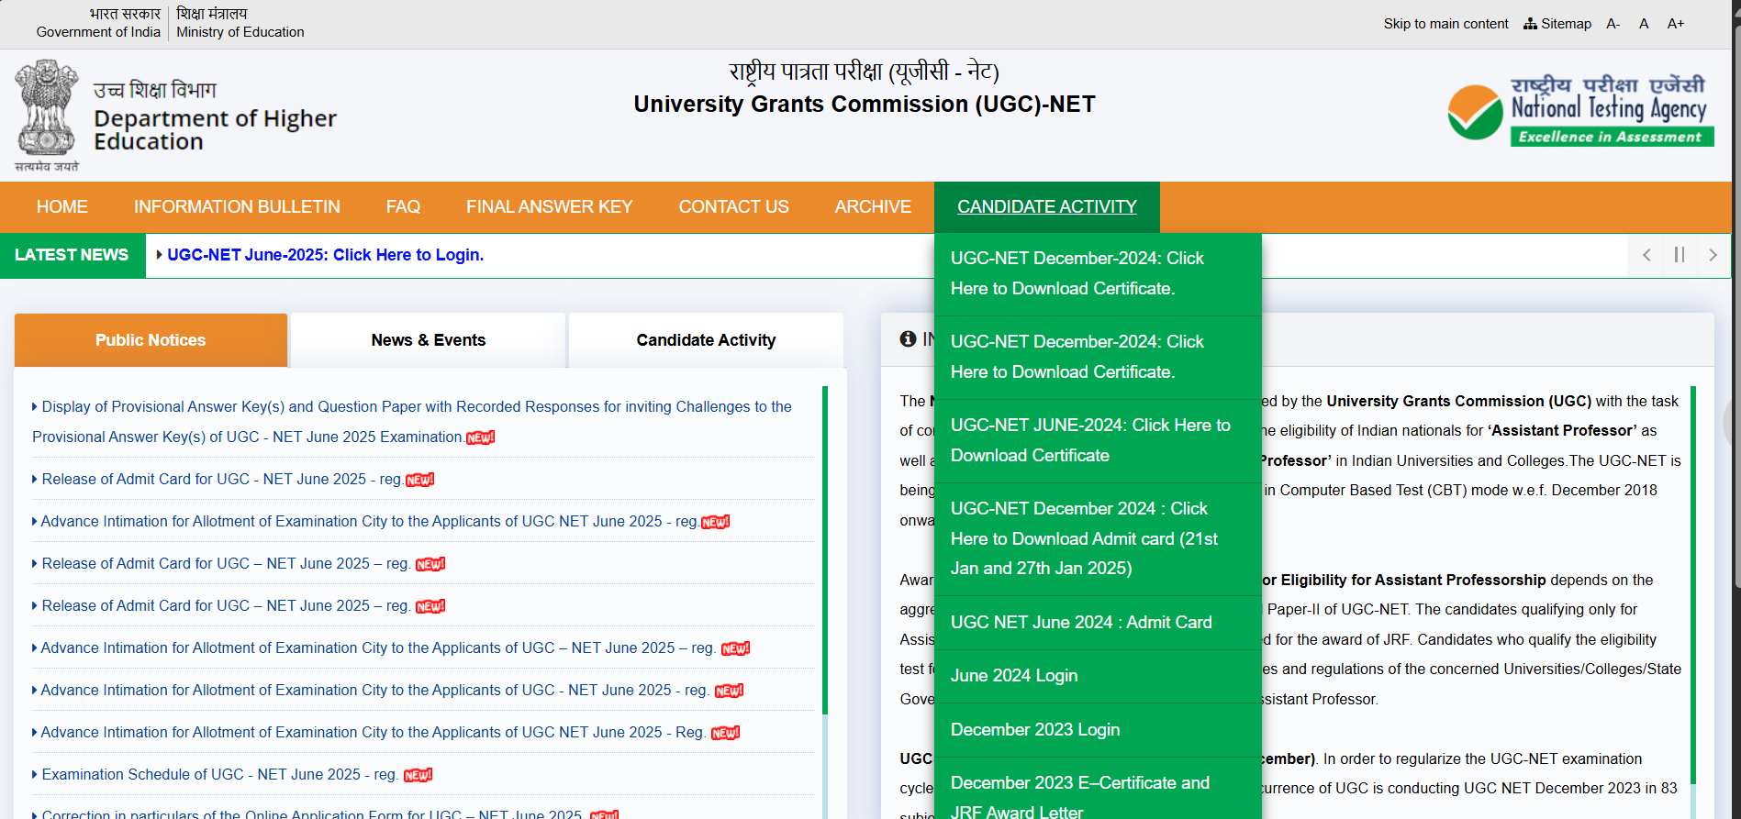Viewport: 1741px width, 819px height.
Task: Click 'Ministry of Education' header text
Action: point(240,32)
